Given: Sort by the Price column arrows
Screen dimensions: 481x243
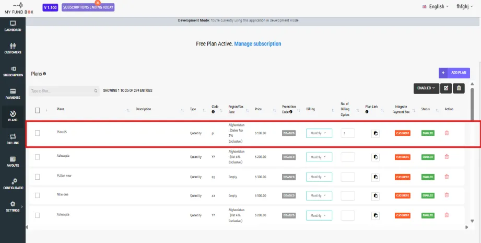Looking at the screenshot, I should [275, 110].
